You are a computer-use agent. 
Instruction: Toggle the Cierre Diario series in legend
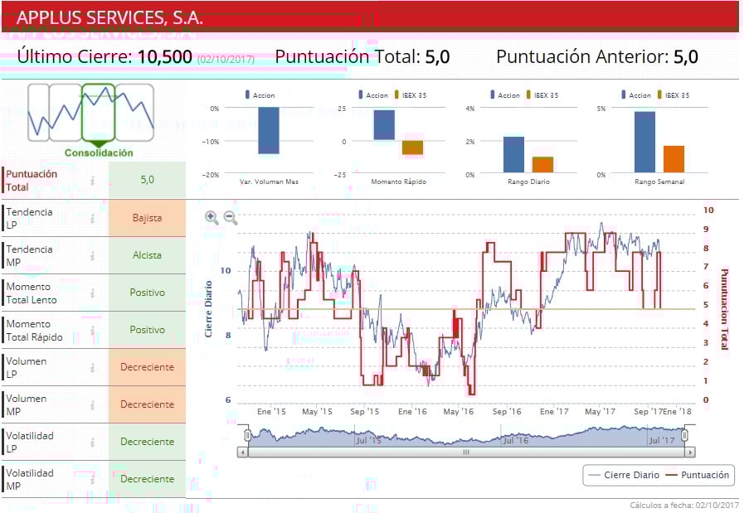624,475
